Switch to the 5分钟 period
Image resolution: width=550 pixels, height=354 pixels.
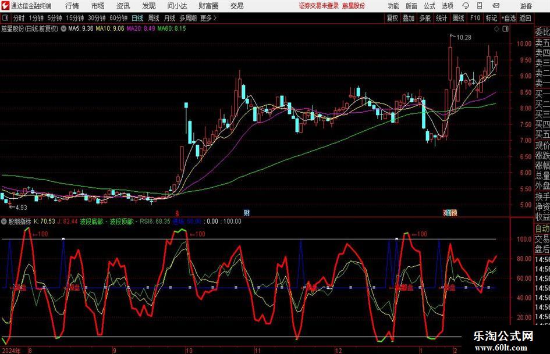click(x=55, y=18)
